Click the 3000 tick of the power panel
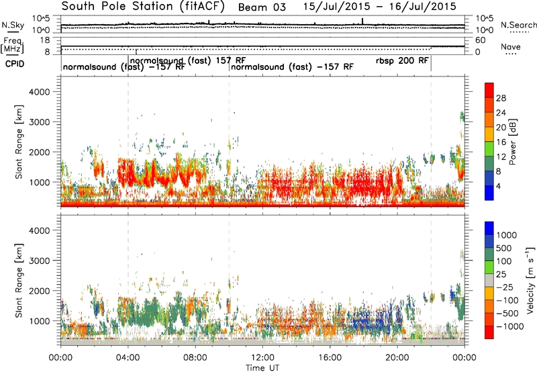 (39, 122)
